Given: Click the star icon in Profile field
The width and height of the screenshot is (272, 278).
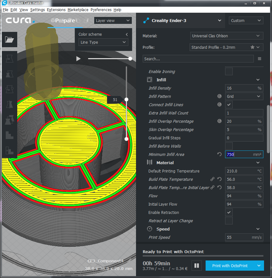Looking at the screenshot, I should 252,47.
